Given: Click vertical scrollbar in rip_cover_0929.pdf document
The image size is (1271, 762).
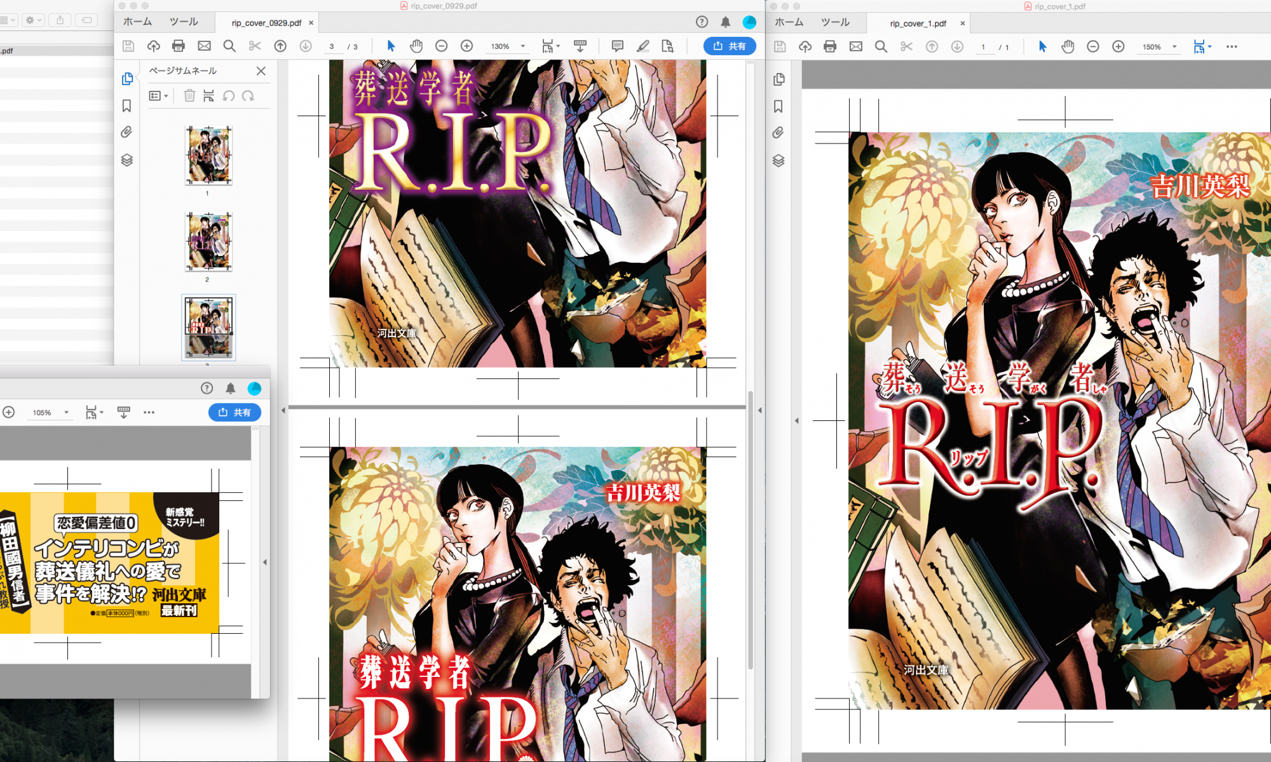Looking at the screenshot, I should tap(751, 530).
